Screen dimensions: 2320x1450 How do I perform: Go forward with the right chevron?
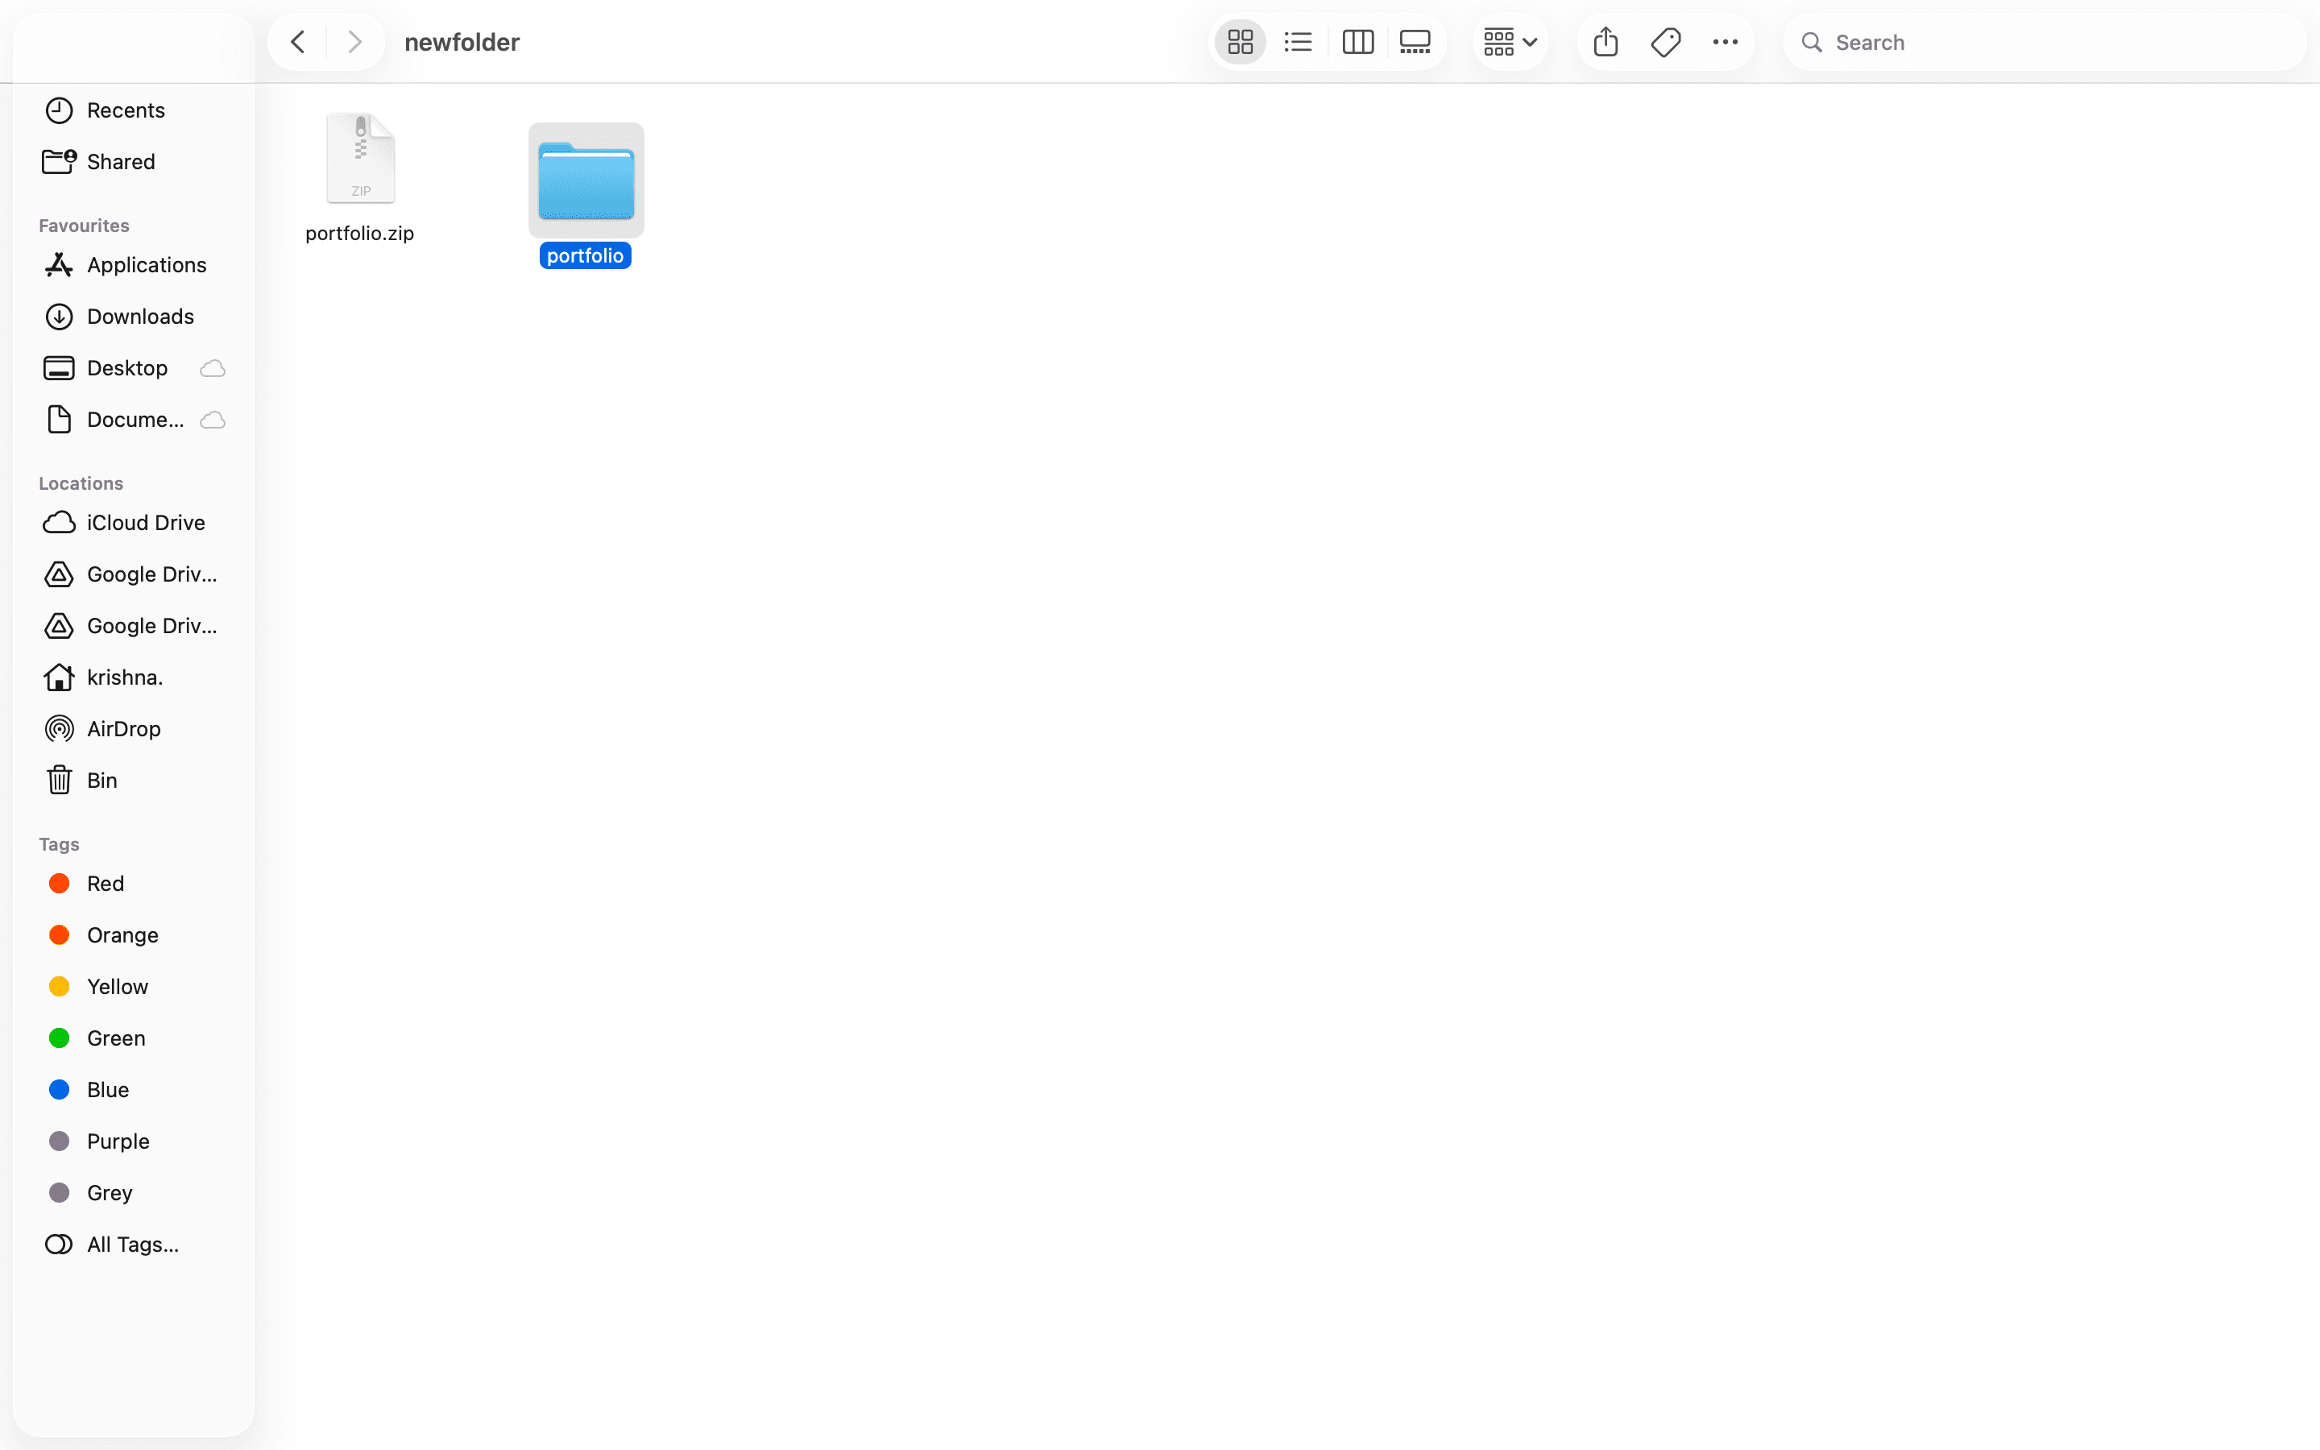click(354, 42)
